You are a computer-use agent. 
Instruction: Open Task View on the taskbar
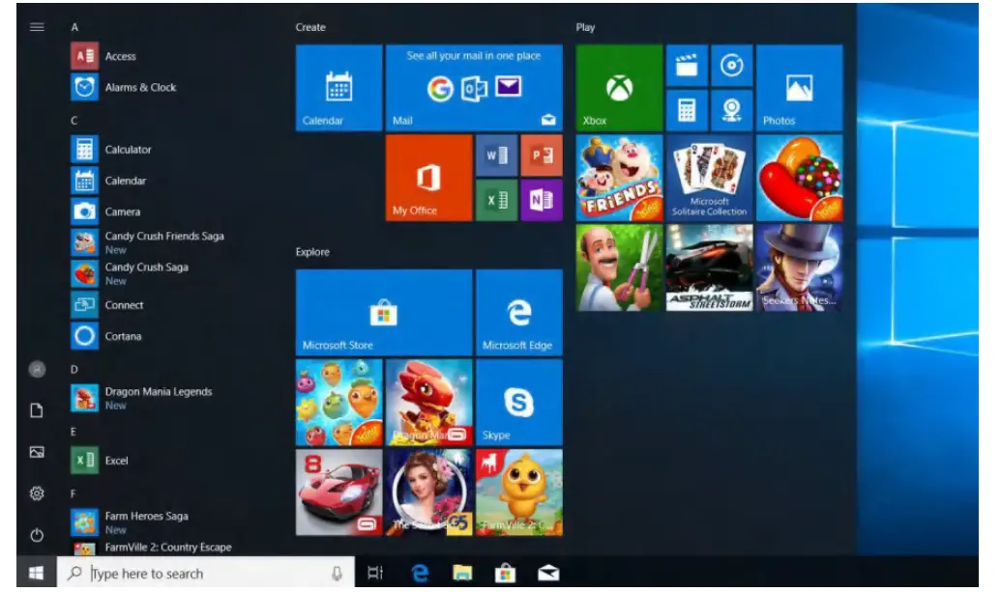pos(375,573)
